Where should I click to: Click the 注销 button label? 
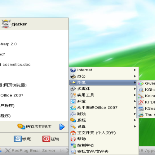[x=55, y=139]
